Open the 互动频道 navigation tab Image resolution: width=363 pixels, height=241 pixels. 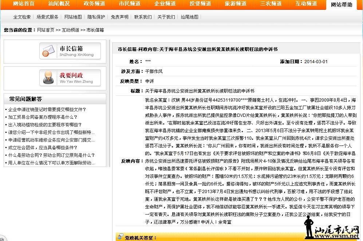pyautogui.click(x=306, y=4)
